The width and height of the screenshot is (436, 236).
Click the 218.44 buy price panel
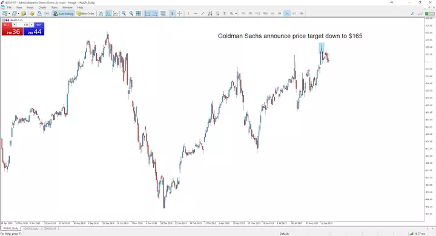[34, 31]
